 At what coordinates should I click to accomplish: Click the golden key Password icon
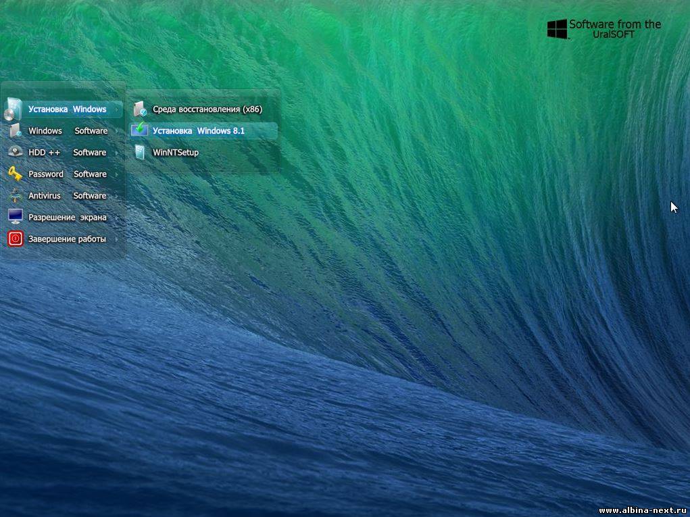[x=15, y=174]
